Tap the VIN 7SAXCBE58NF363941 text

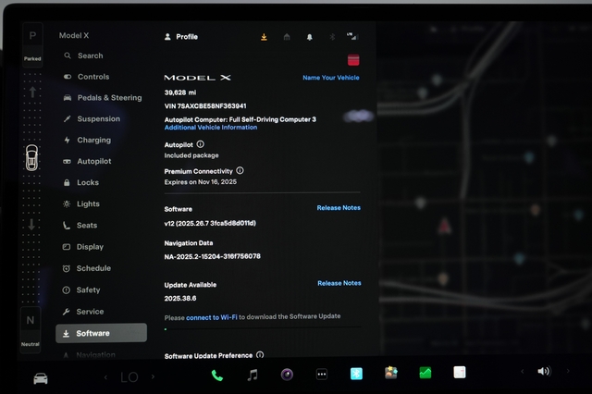point(205,106)
